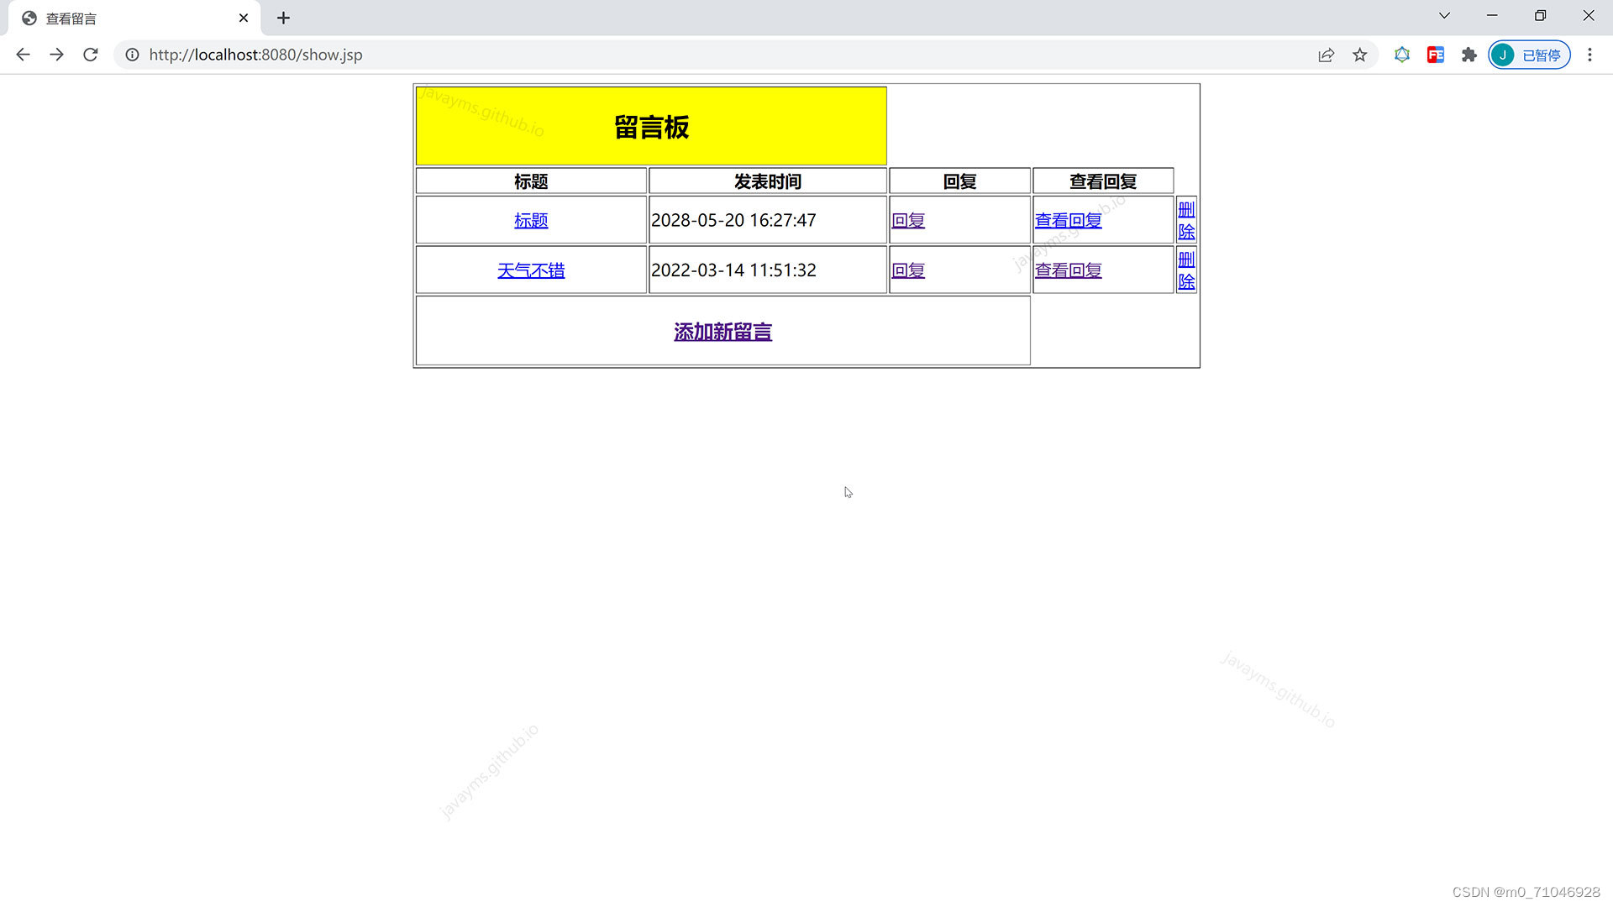Image resolution: width=1613 pixels, height=907 pixels.
Task: Open the red FE extension icon
Action: tap(1436, 55)
